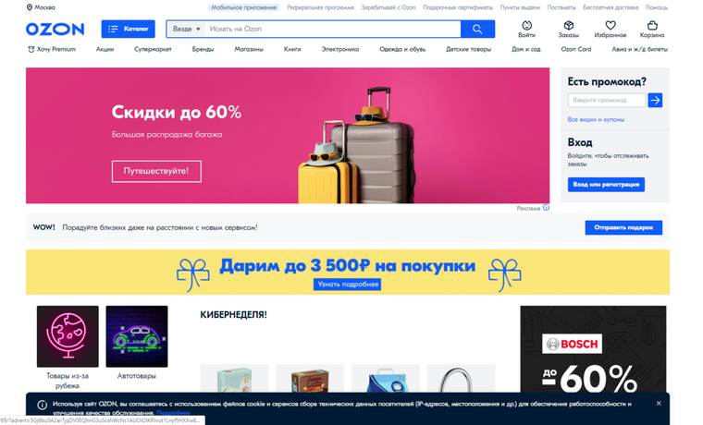Select the Супермаркет menu item
The width and height of the screenshot is (703, 425).
(153, 49)
